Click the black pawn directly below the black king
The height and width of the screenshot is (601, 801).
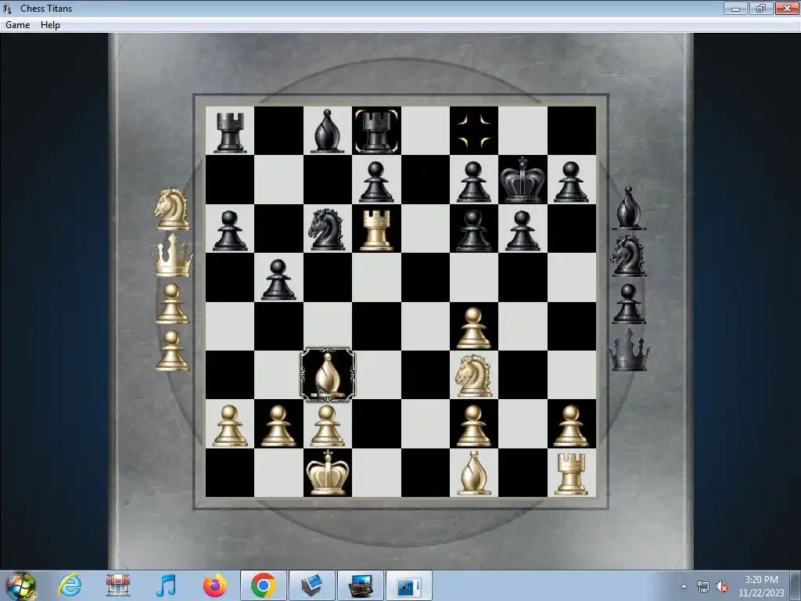pos(522,231)
